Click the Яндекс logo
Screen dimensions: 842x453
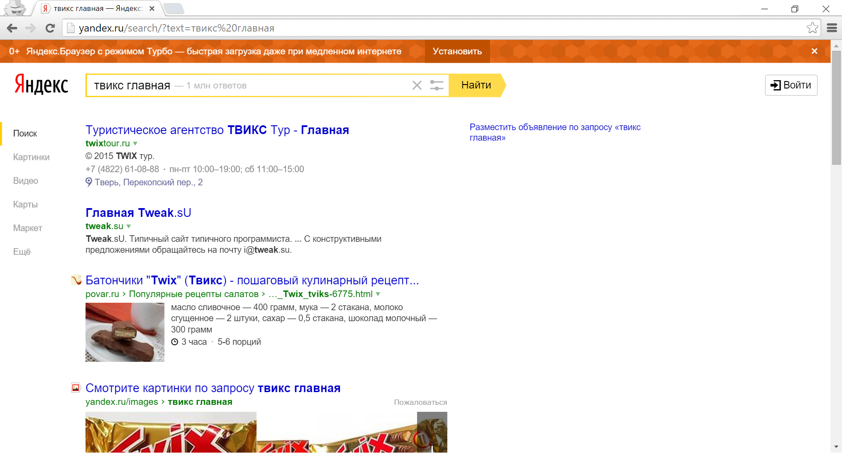coord(41,84)
